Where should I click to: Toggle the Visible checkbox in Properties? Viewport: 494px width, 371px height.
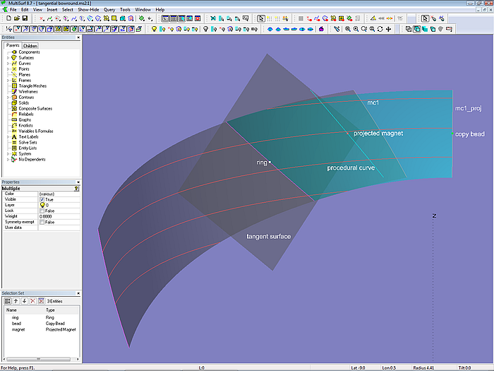tap(42, 199)
